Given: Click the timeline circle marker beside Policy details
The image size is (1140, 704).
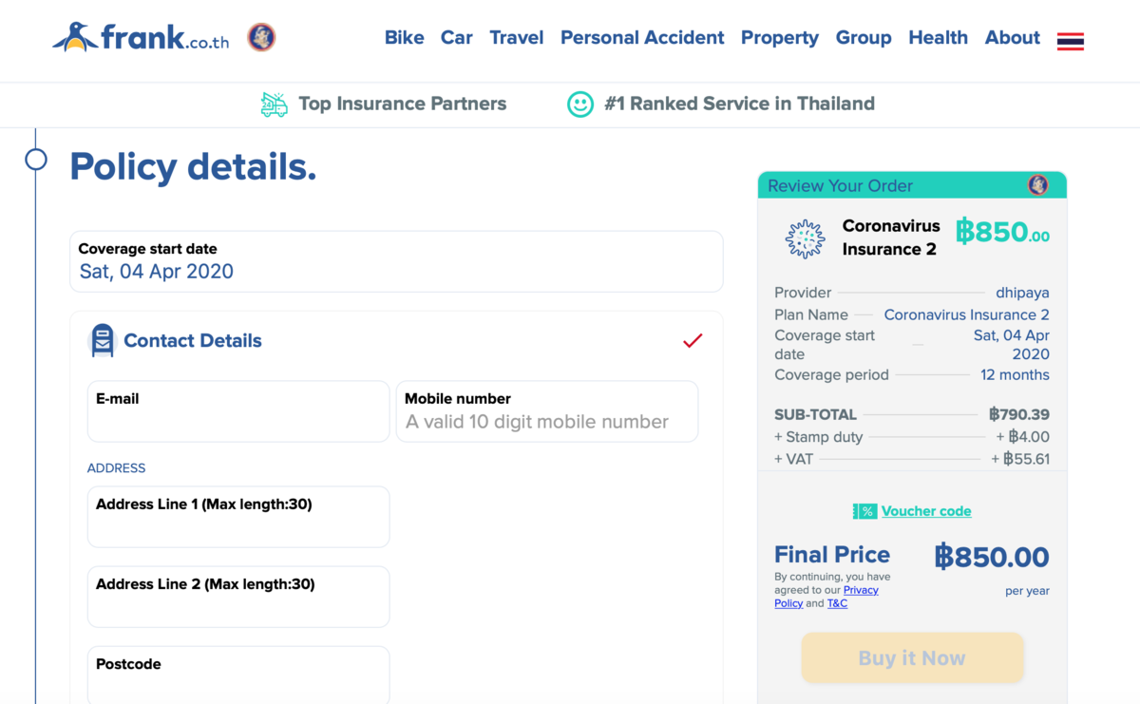Looking at the screenshot, I should pyautogui.click(x=36, y=159).
